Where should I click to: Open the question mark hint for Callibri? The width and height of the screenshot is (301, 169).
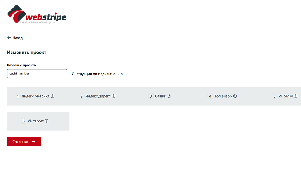(169, 96)
